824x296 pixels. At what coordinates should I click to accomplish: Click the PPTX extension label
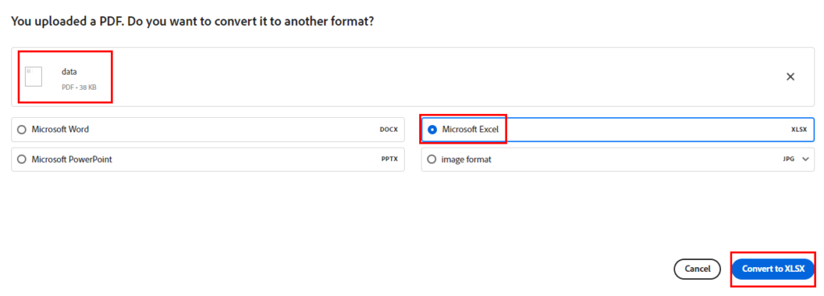click(389, 160)
